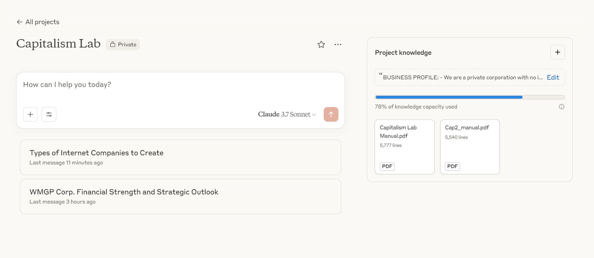Click the lock icon in the Private badge

coord(113,45)
